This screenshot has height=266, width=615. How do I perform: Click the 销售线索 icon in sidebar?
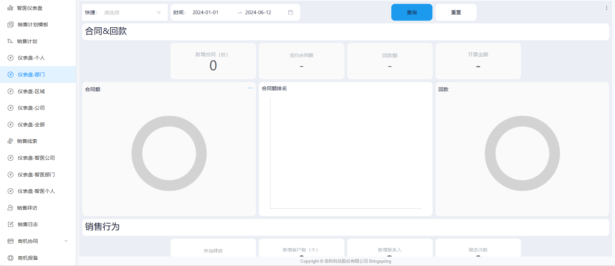pos(10,141)
